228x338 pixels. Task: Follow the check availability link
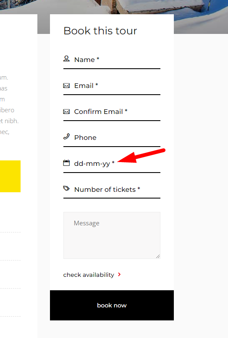(89, 275)
